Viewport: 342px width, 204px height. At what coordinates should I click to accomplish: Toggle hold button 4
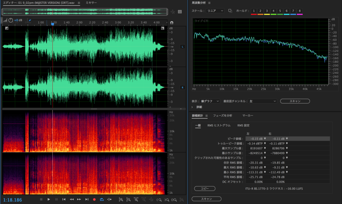[x=273, y=11]
